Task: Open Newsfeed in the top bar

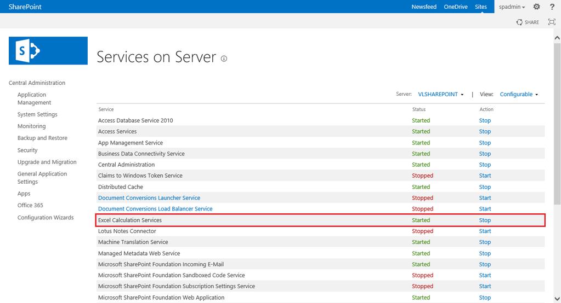Action: pos(424,7)
